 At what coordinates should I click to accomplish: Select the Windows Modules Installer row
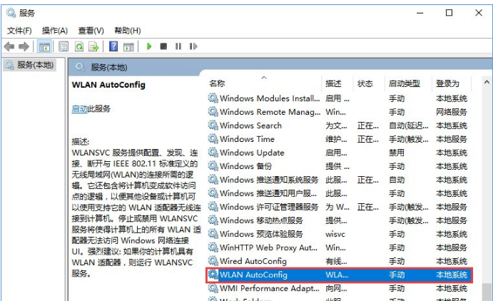pos(339,98)
